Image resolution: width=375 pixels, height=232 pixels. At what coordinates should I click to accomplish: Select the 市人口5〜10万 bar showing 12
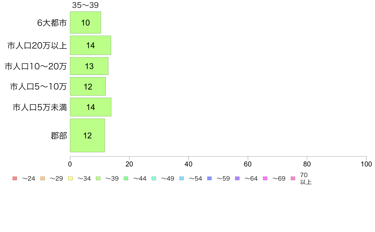click(88, 86)
